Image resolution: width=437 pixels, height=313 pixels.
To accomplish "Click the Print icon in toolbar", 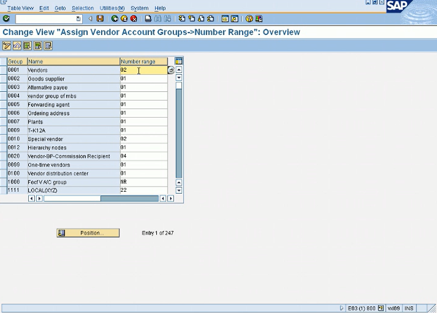I will (x=148, y=19).
